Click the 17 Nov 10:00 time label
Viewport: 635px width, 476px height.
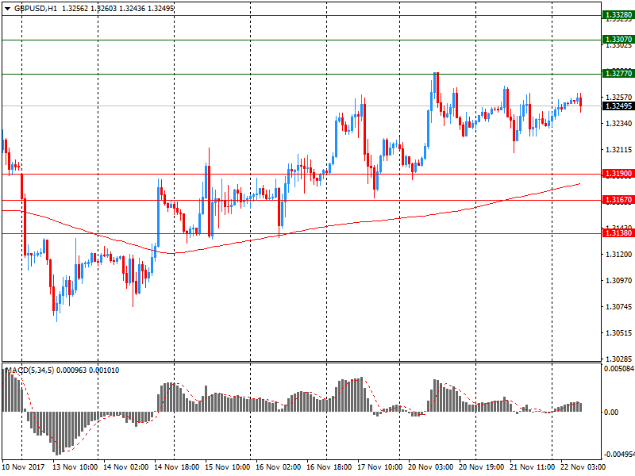coord(380,467)
